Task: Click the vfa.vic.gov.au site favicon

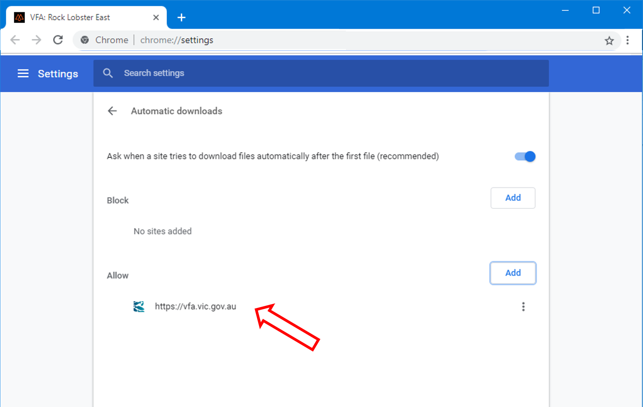Action: (x=139, y=306)
